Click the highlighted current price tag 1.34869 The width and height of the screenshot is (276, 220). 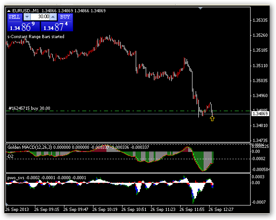click(x=260, y=114)
